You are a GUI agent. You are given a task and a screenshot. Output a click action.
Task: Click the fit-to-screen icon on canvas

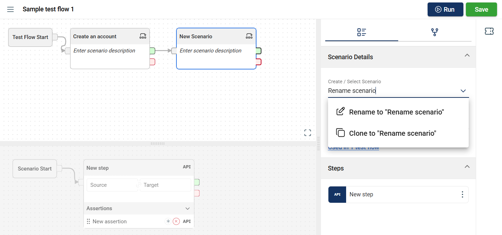point(308,133)
